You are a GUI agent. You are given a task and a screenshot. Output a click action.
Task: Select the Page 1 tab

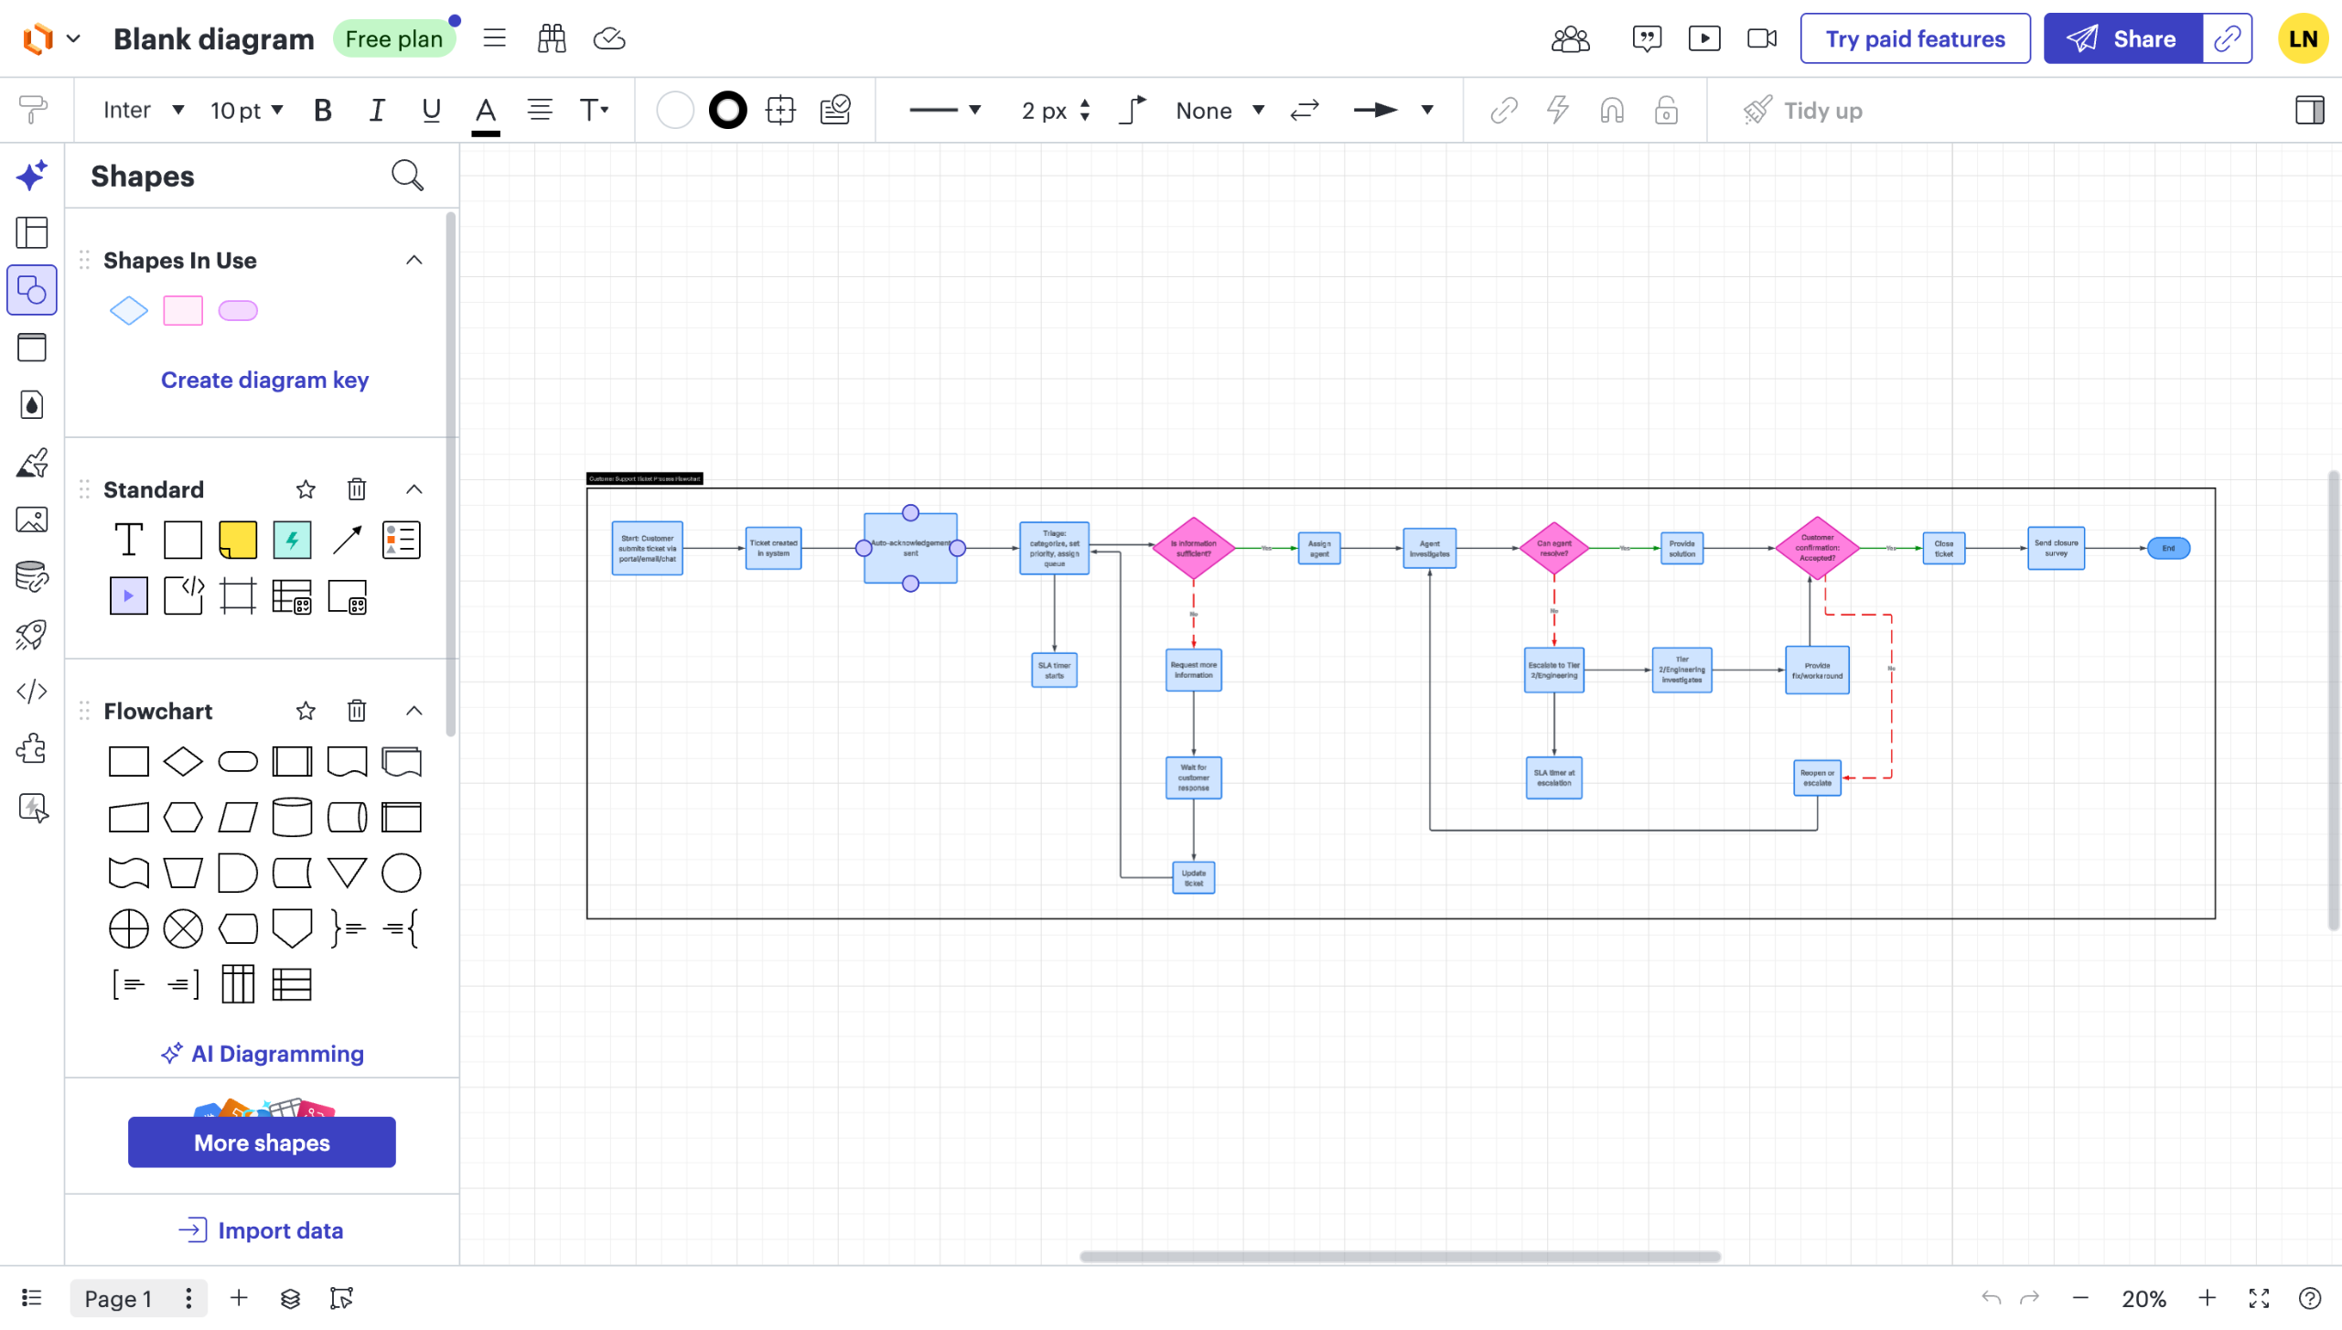point(118,1298)
